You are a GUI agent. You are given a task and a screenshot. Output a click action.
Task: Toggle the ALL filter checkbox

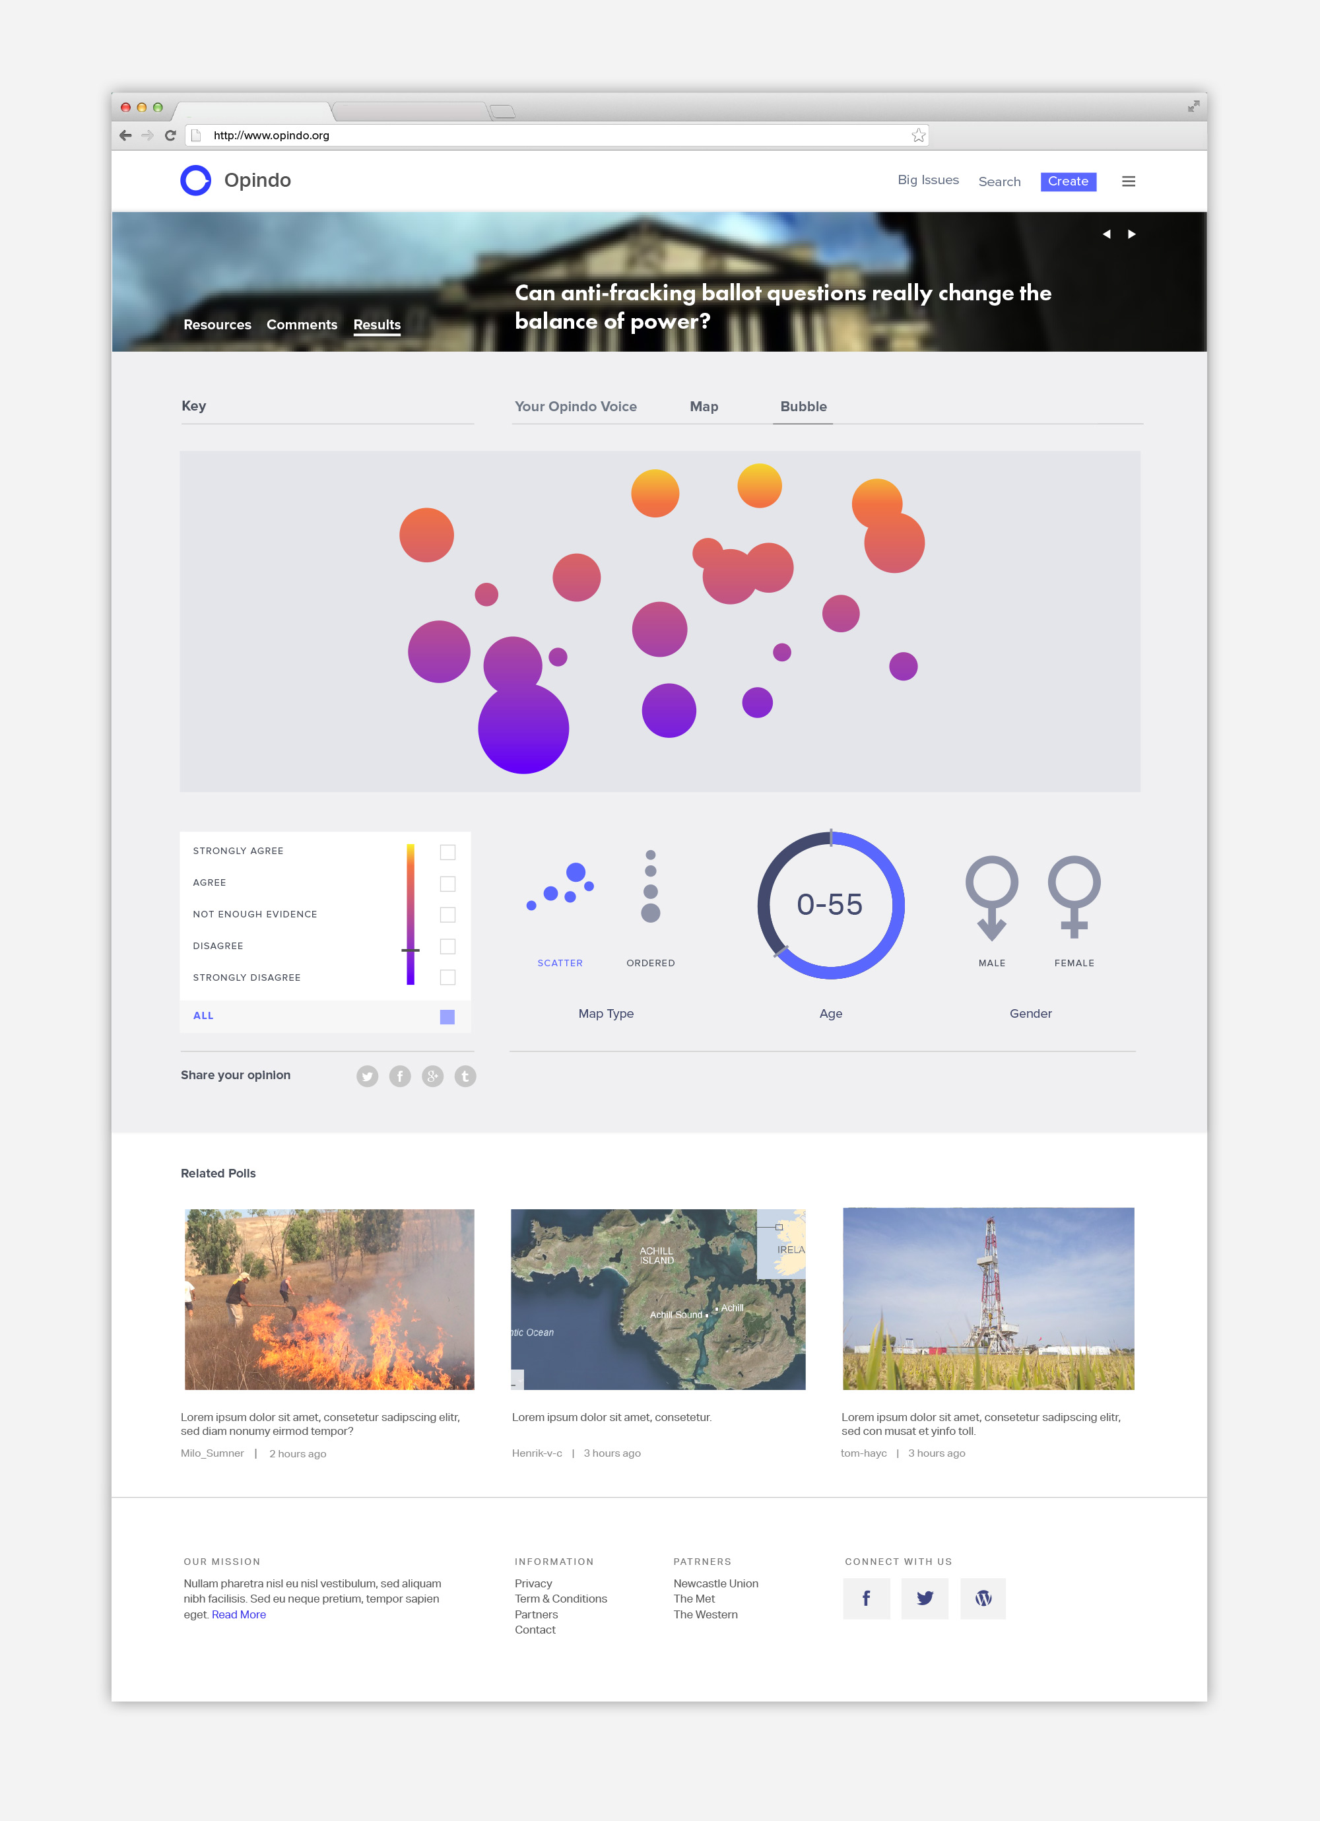(x=447, y=1016)
